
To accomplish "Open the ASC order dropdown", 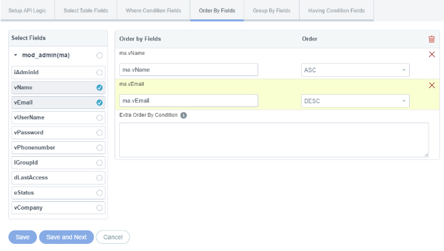I will [x=355, y=70].
